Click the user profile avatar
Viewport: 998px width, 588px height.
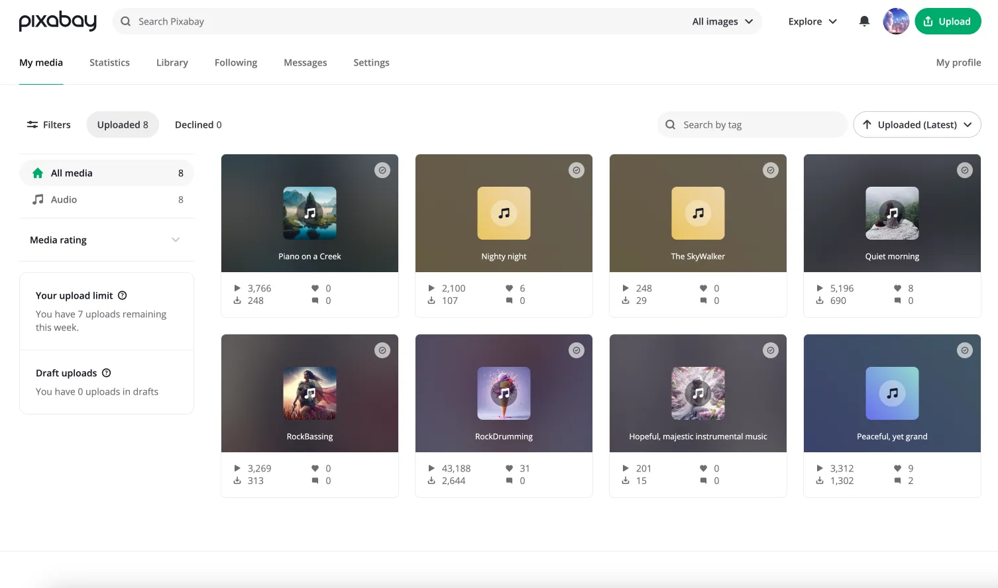click(x=896, y=21)
